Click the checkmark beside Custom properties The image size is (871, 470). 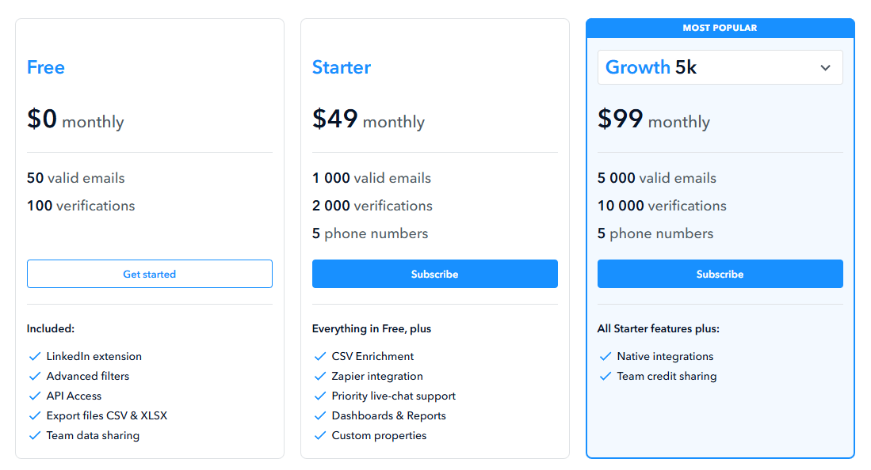(320, 435)
